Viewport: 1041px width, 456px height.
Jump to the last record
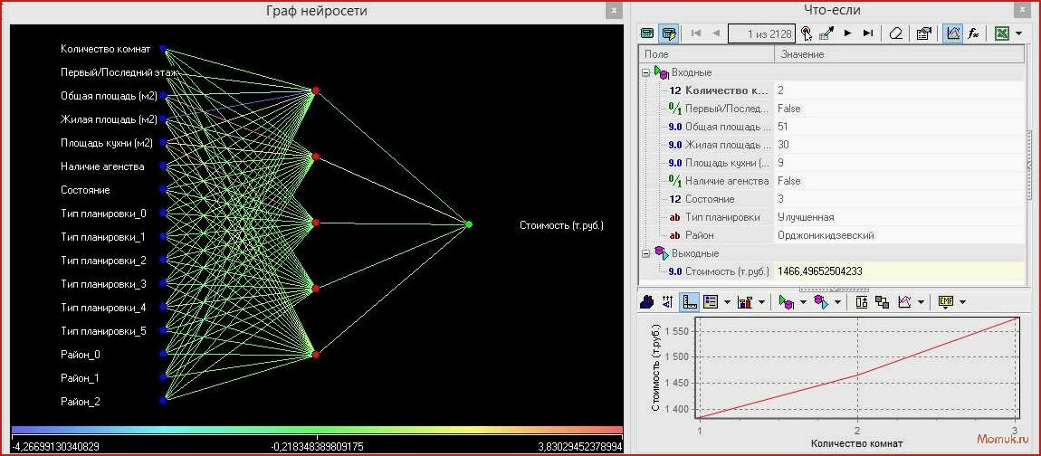tap(868, 33)
